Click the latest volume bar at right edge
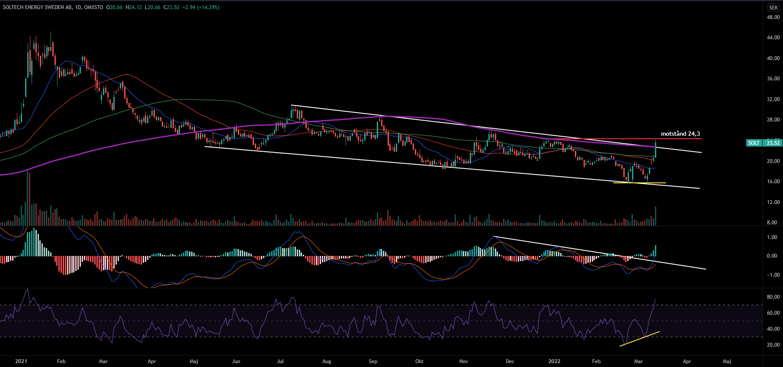The width and height of the screenshot is (783, 367). pyautogui.click(x=656, y=216)
